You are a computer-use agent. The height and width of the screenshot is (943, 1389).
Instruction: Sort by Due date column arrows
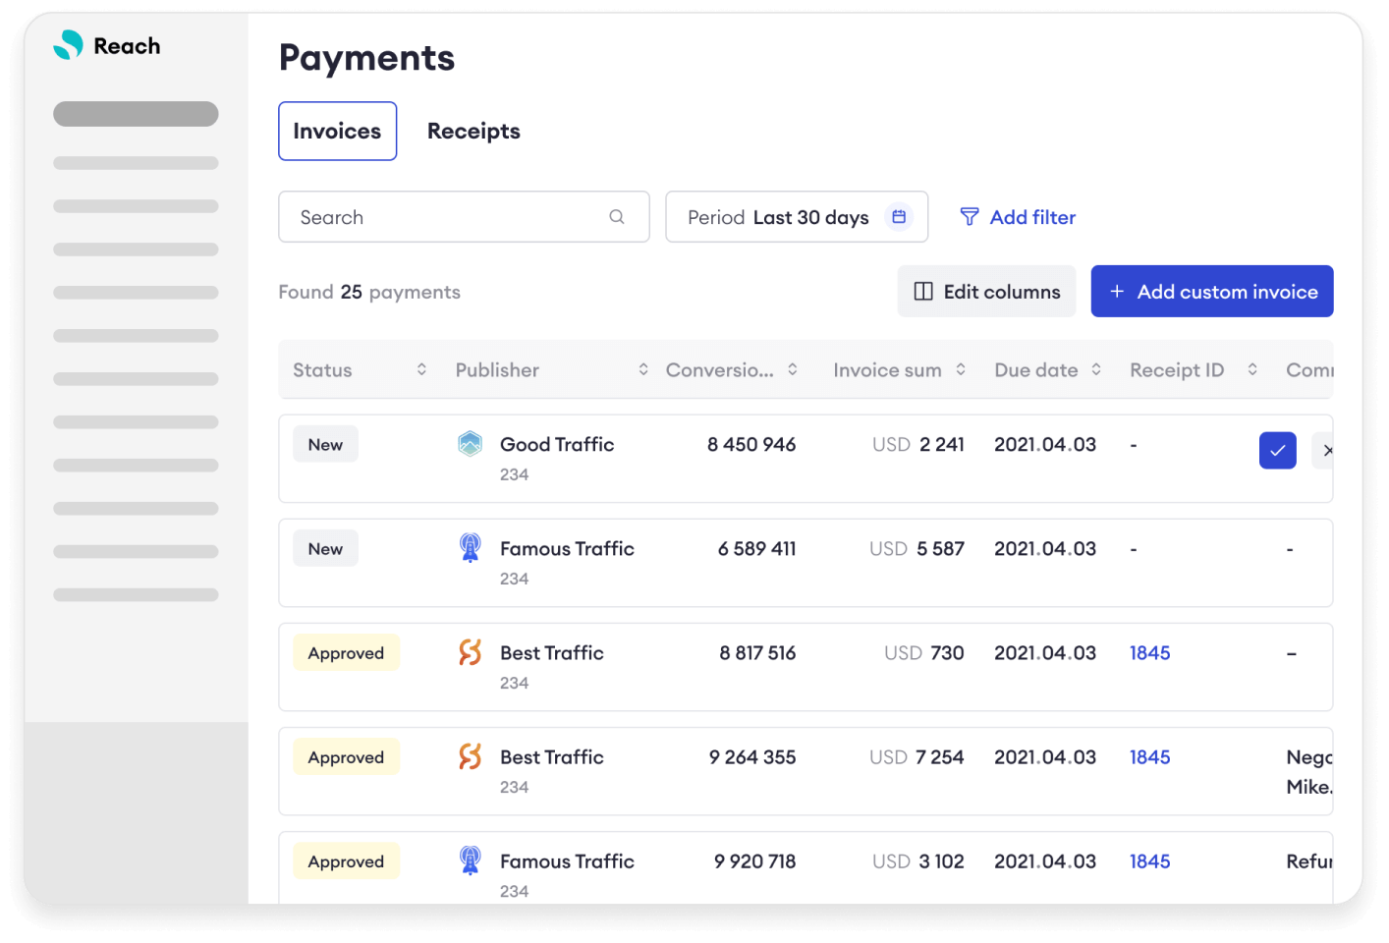[x=1096, y=369]
